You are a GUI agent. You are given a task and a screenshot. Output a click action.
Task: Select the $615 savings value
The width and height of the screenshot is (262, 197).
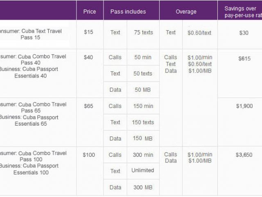(x=244, y=59)
